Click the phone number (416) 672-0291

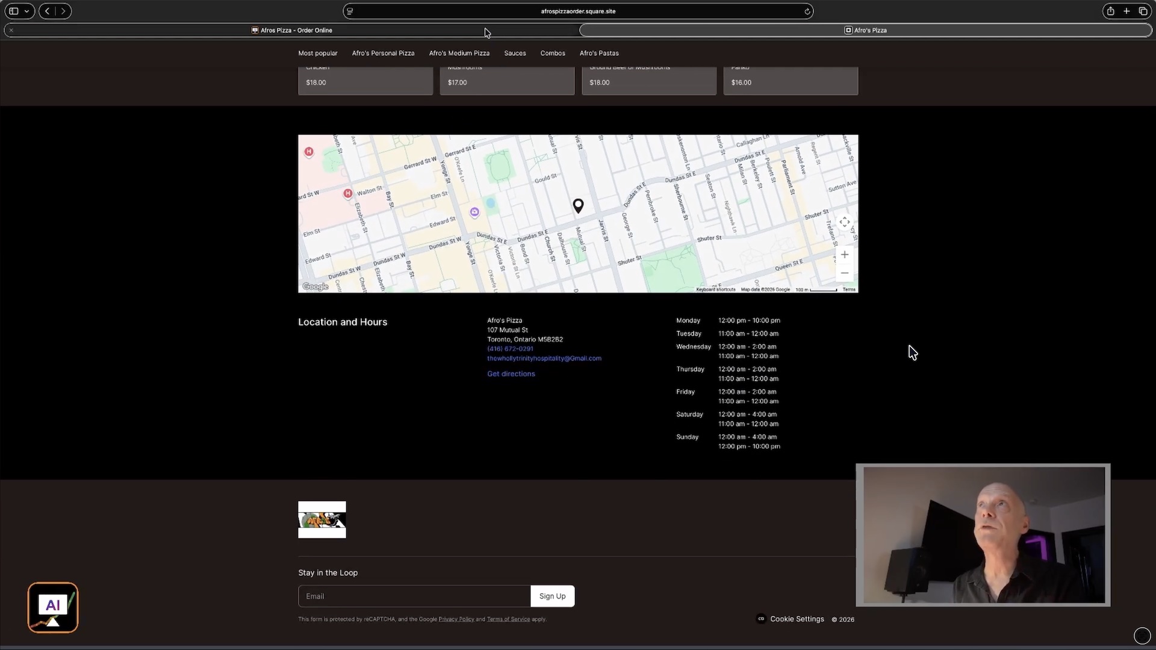[x=510, y=348]
